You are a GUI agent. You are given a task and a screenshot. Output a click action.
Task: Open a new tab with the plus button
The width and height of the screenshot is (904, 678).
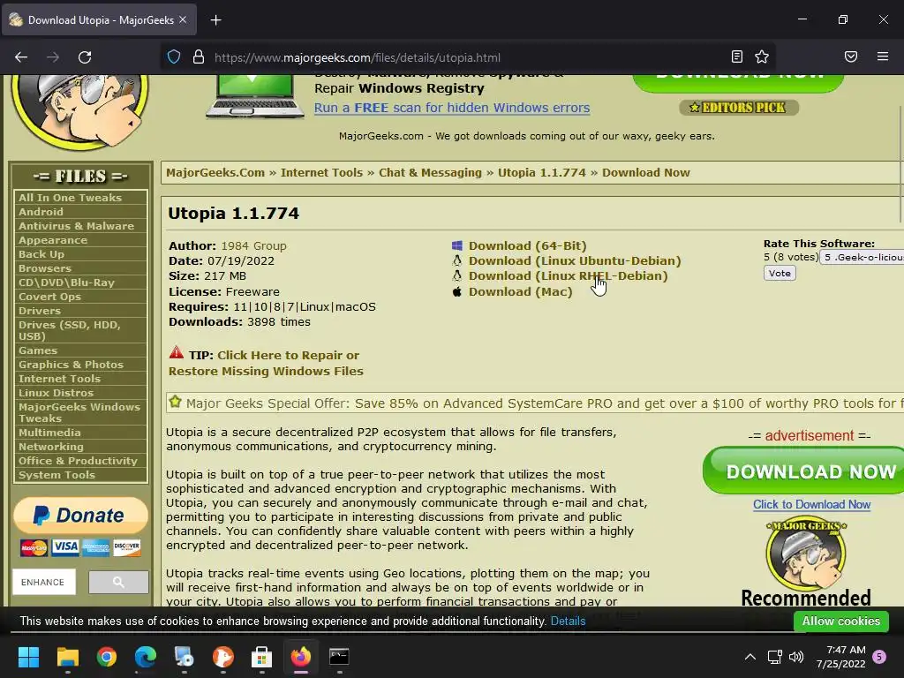coord(215,20)
